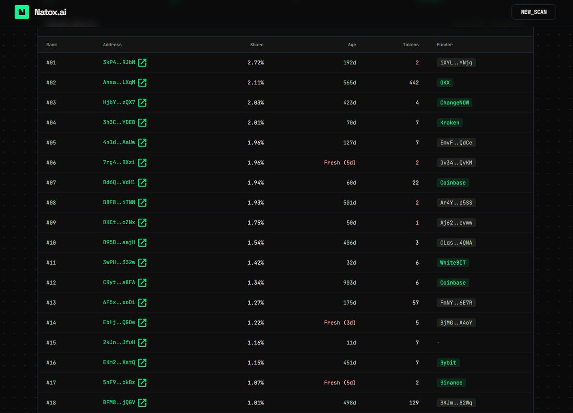
Task: Select address CRyt..a8FA
Action: [119, 283]
